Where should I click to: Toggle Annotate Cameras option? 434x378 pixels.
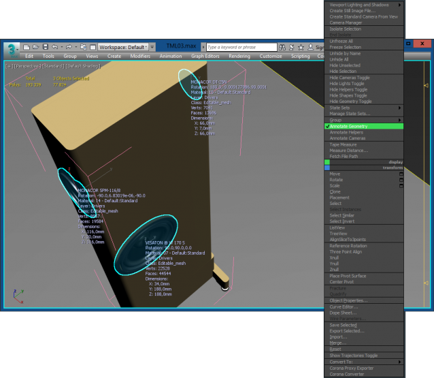[x=364, y=138]
